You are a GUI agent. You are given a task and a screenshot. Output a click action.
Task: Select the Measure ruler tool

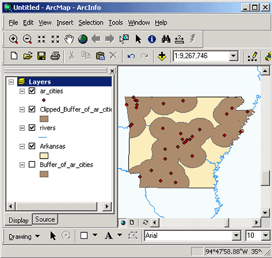tap(179, 39)
